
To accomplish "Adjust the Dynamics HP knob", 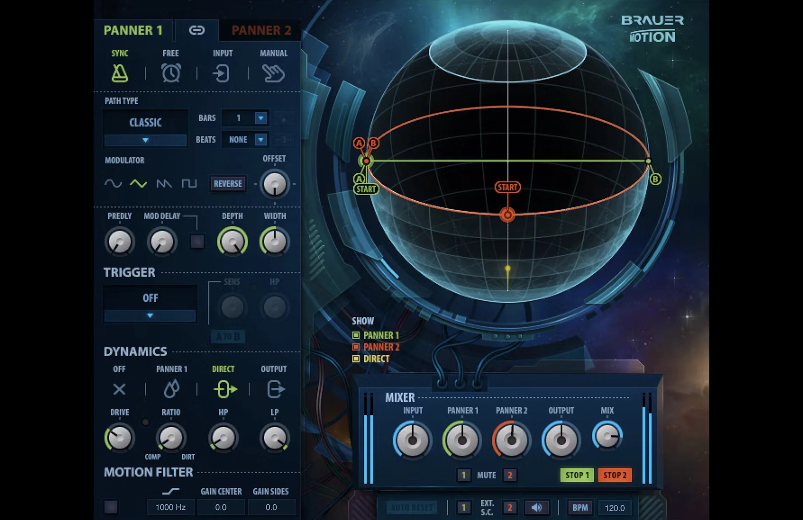I will (223, 438).
